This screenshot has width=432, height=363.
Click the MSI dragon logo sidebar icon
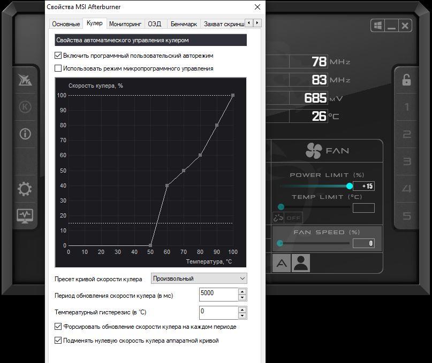point(25,80)
